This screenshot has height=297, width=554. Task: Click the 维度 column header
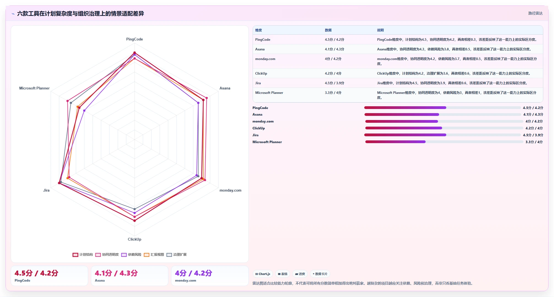[x=258, y=30]
